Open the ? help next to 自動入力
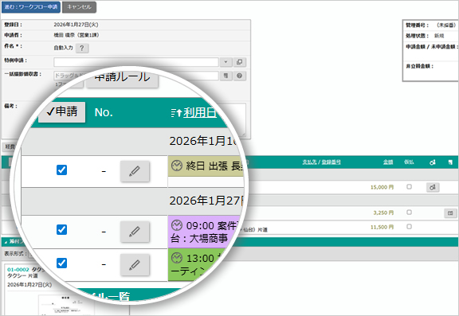459x316 pixels. tap(82, 49)
